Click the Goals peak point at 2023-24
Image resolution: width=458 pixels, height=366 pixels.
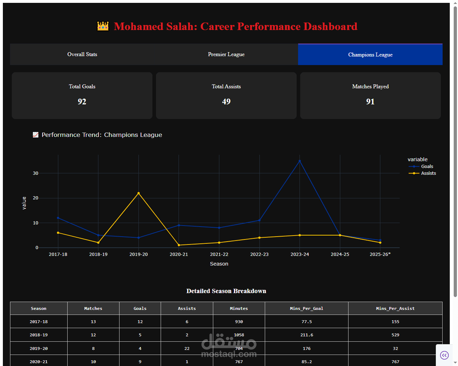pos(300,161)
